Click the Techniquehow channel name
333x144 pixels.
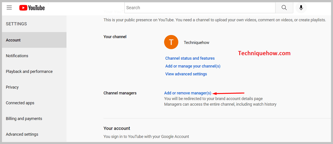(196, 43)
